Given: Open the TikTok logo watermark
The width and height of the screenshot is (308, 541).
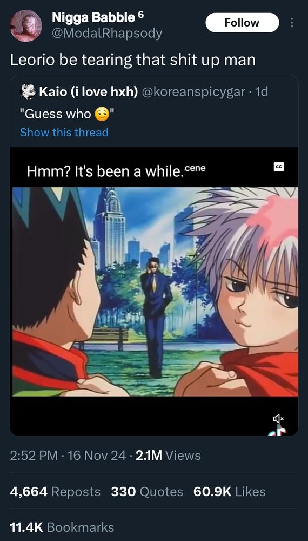Looking at the screenshot, I should click(278, 431).
